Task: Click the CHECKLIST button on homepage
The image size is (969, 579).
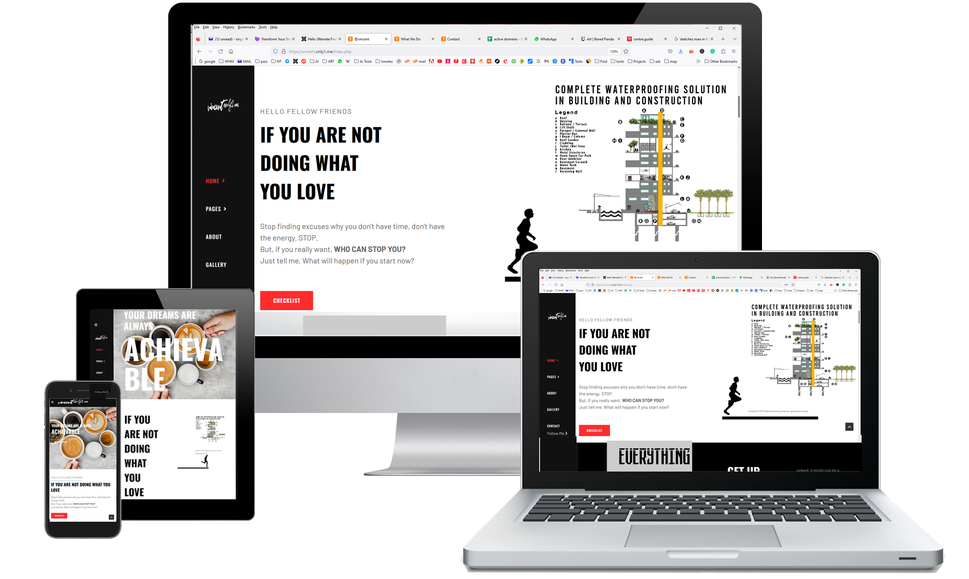Action: click(286, 299)
